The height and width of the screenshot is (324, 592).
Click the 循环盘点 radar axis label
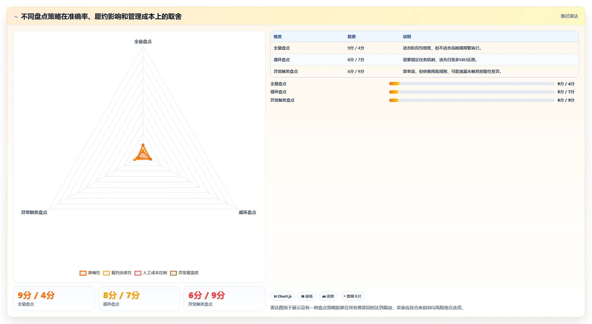click(247, 213)
